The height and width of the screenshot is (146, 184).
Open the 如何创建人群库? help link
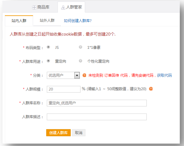pos(78,21)
